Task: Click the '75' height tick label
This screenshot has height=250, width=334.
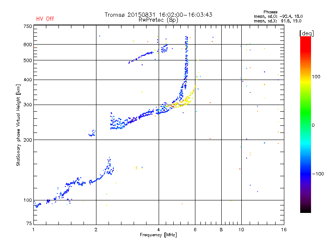Action: point(29,223)
